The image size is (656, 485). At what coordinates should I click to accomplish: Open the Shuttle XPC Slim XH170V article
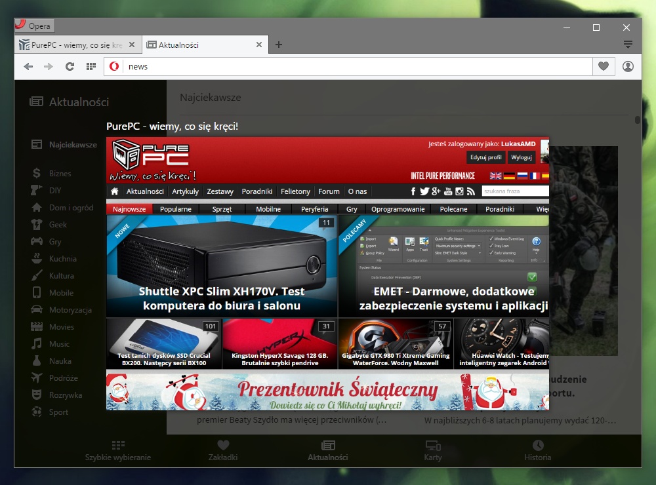click(x=222, y=266)
